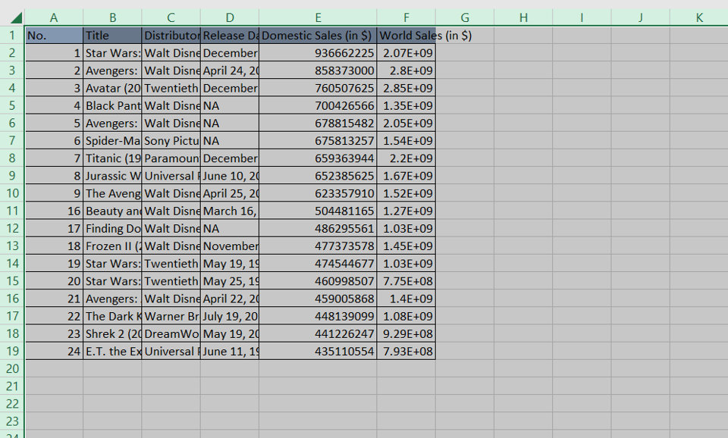Click the 'Spider-Ma' title cell
The width and height of the screenshot is (728, 438).
click(x=112, y=141)
